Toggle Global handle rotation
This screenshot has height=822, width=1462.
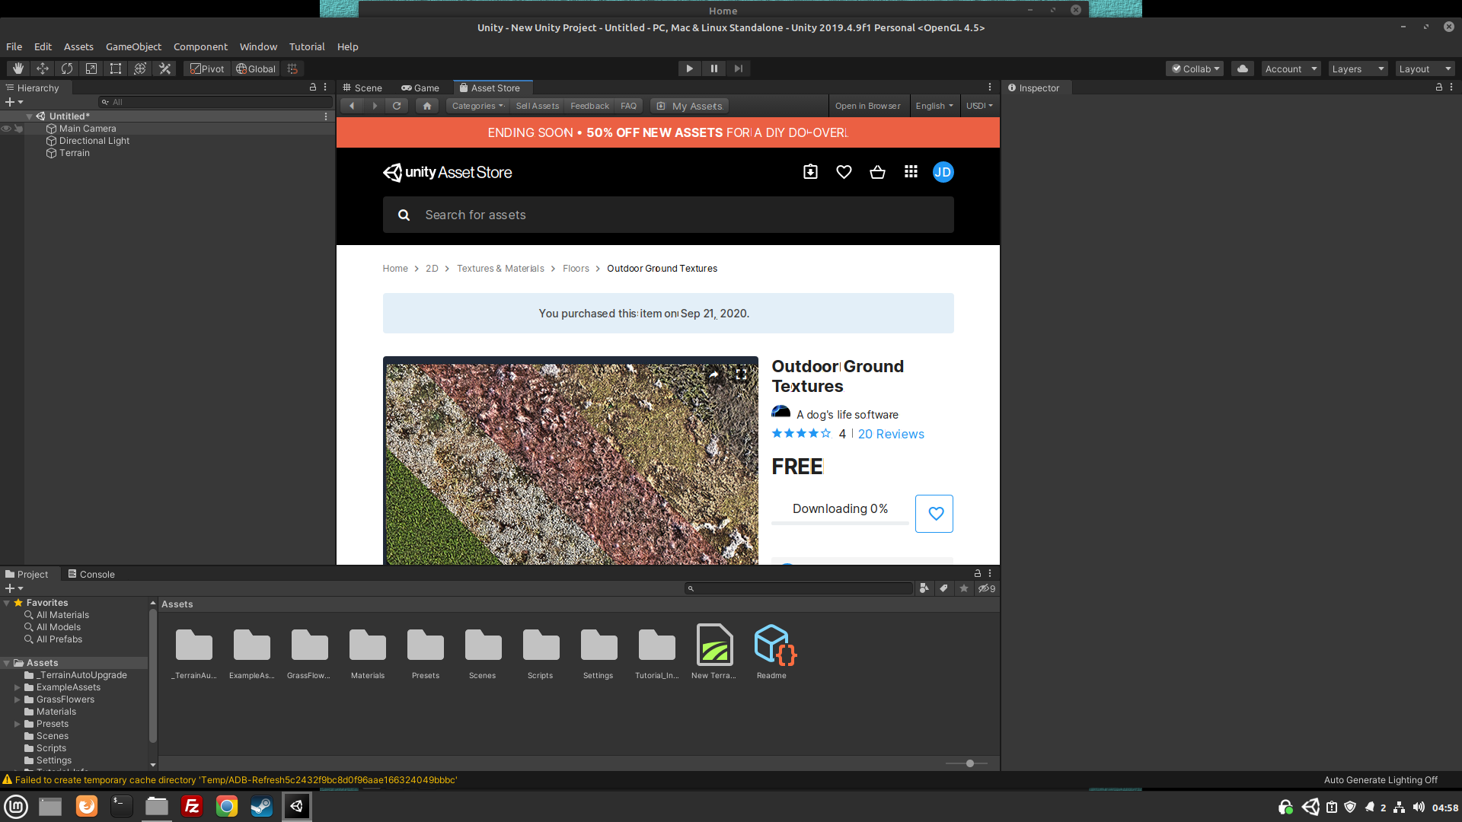point(256,68)
